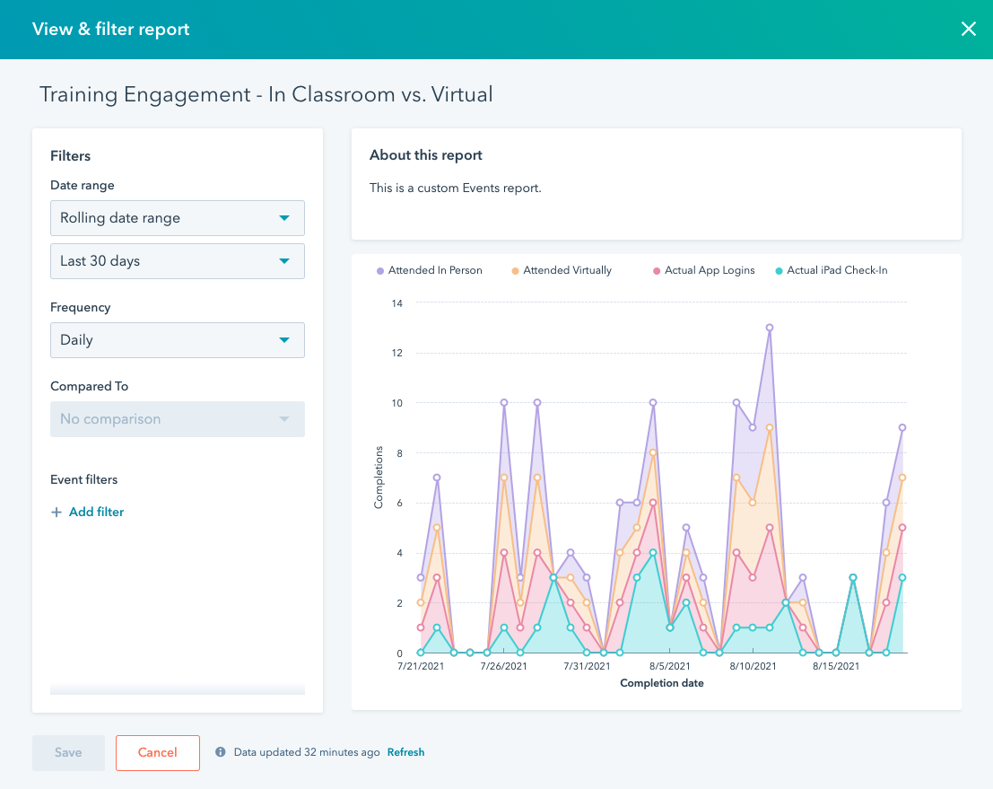
Task: Toggle the Actual App Logins legend item
Action: (703, 270)
